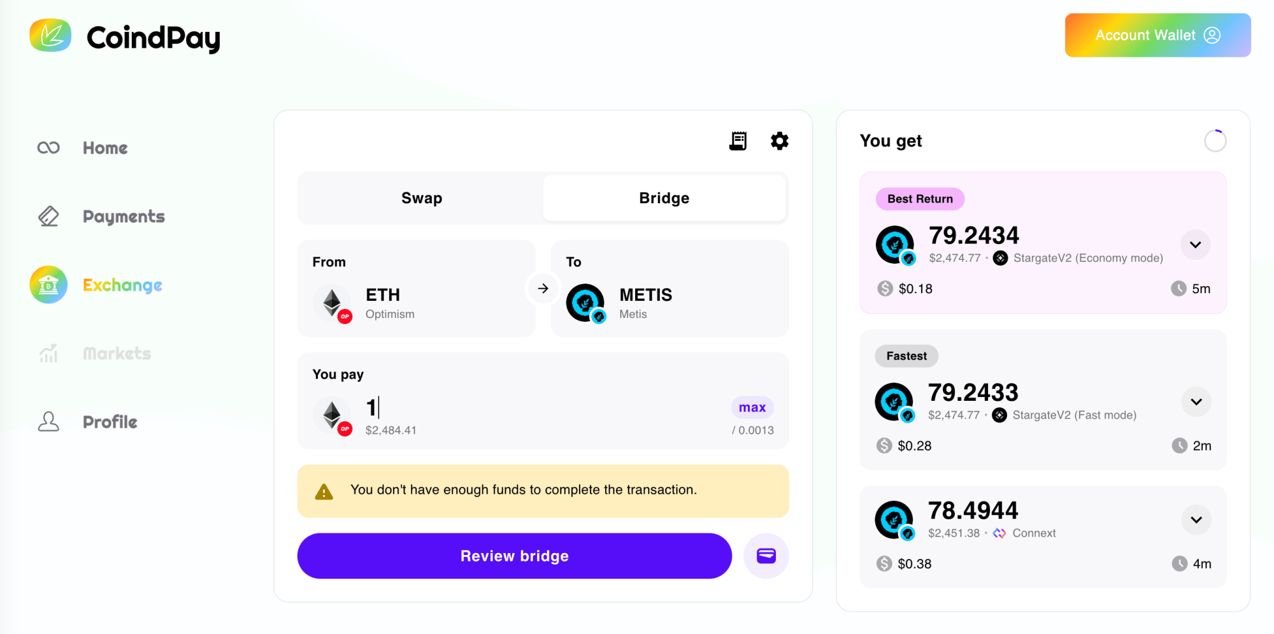Click the Exchange bank icon
This screenshot has height=634, width=1274.
click(x=48, y=285)
